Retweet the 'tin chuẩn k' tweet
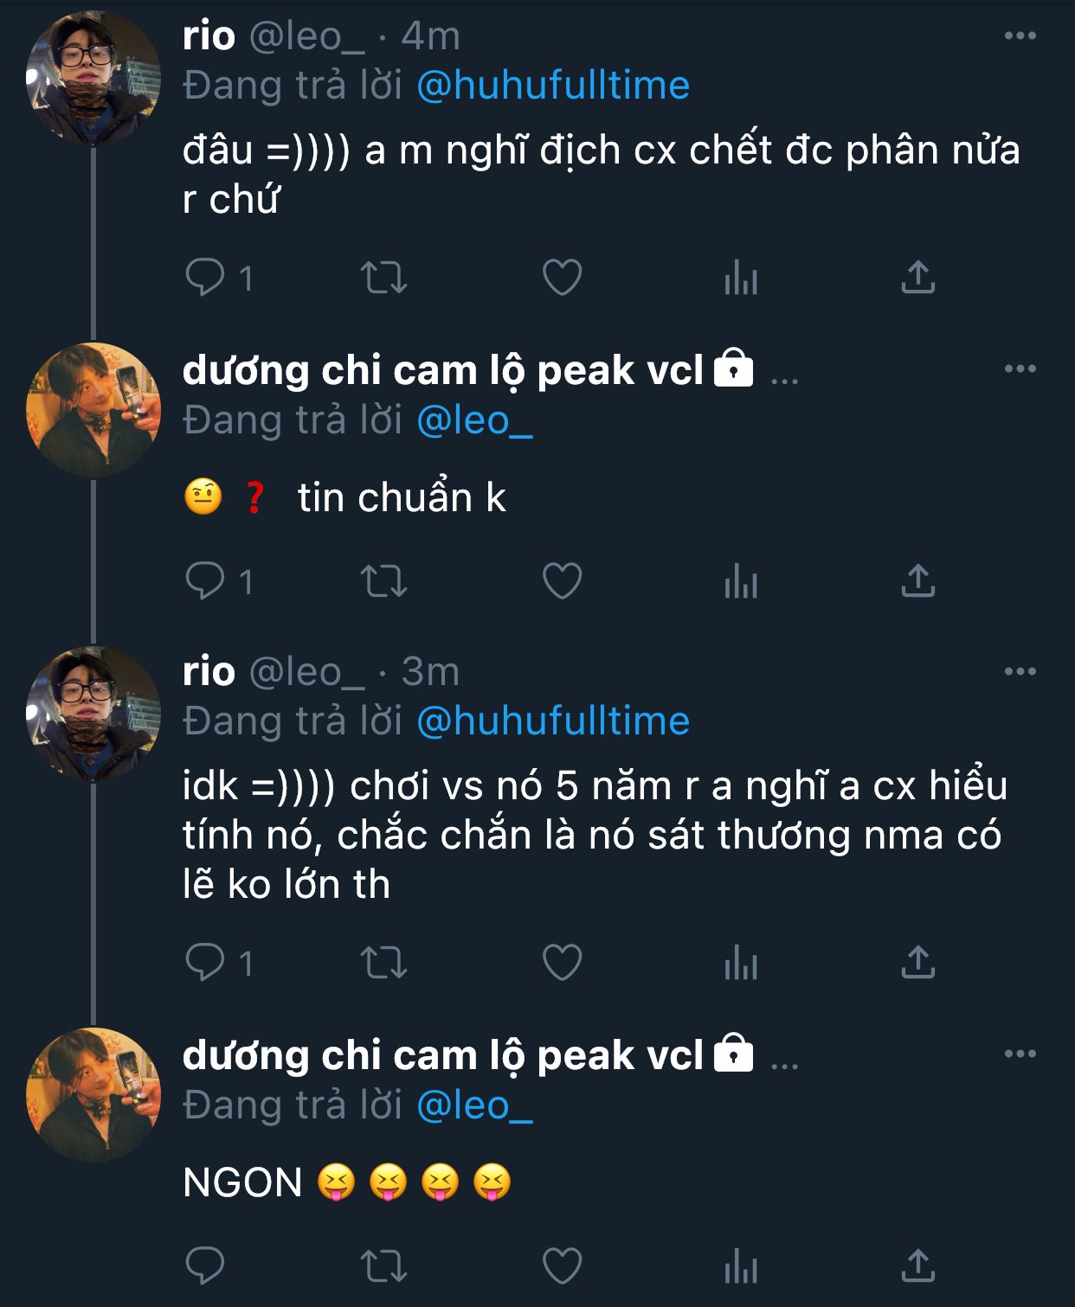This screenshot has height=1307, width=1075. tap(383, 580)
